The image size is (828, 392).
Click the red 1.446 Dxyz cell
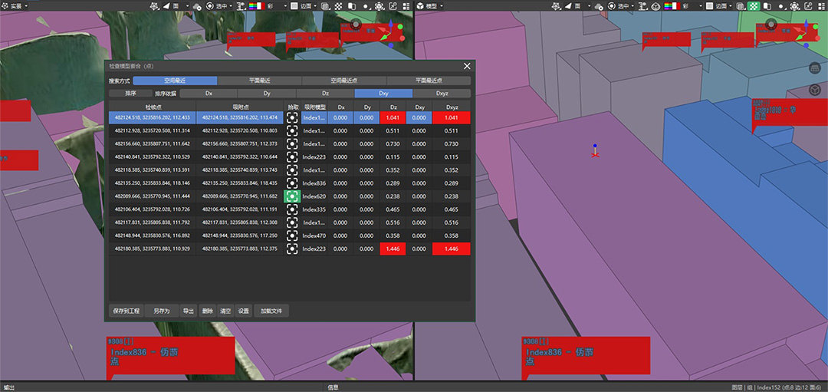451,249
